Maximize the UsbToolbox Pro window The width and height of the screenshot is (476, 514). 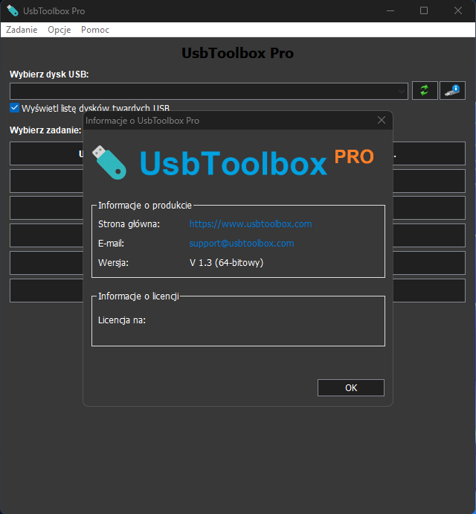(424, 11)
